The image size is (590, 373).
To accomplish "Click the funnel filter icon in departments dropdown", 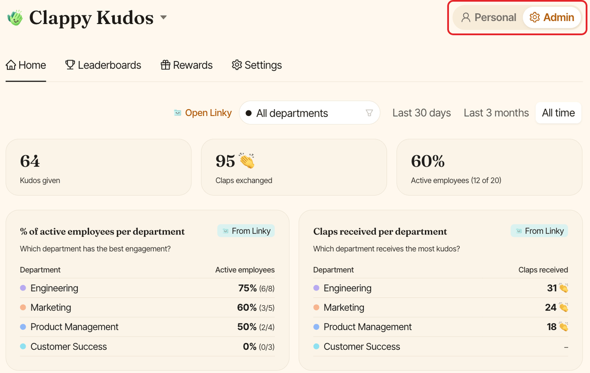I will pos(369,113).
